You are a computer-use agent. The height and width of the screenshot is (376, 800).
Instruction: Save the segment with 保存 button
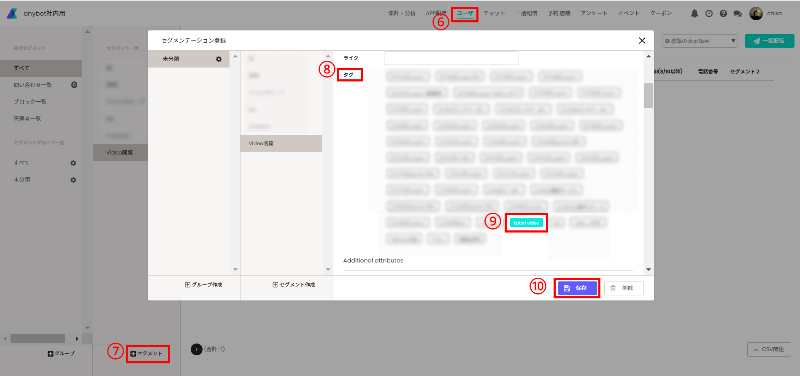coord(577,288)
